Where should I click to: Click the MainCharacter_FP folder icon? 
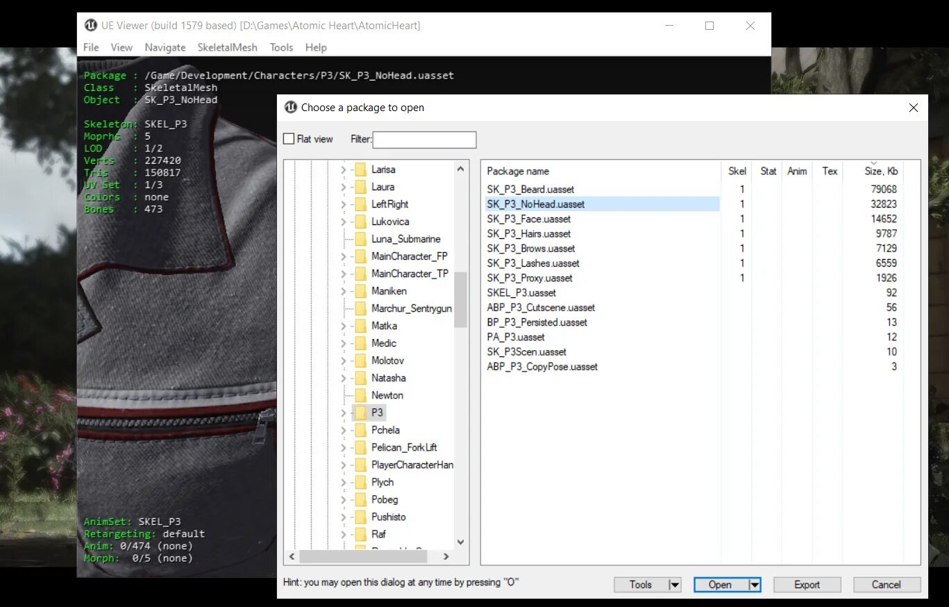click(360, 256)
